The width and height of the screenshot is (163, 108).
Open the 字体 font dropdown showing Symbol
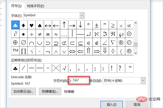[54, 15]
